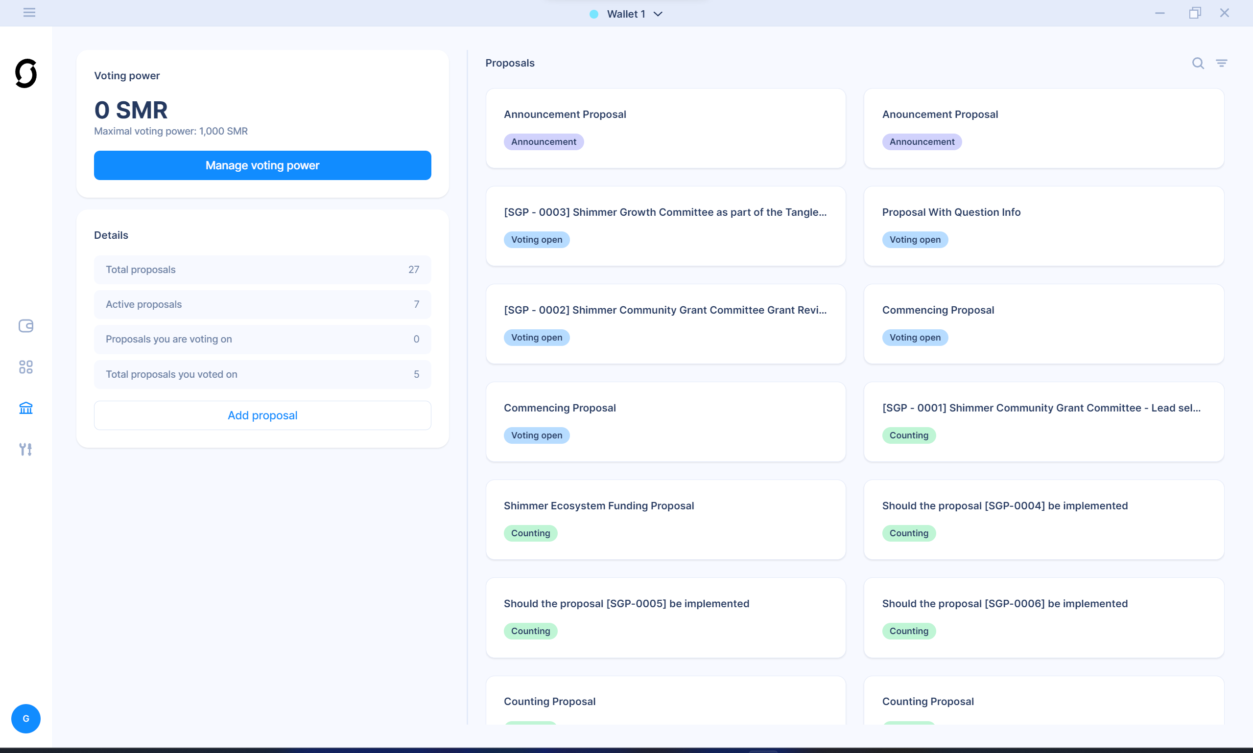The width and height of the screenshot is (1253, 753).
Task: Click the Add proposal link
Action: [262, 415]
